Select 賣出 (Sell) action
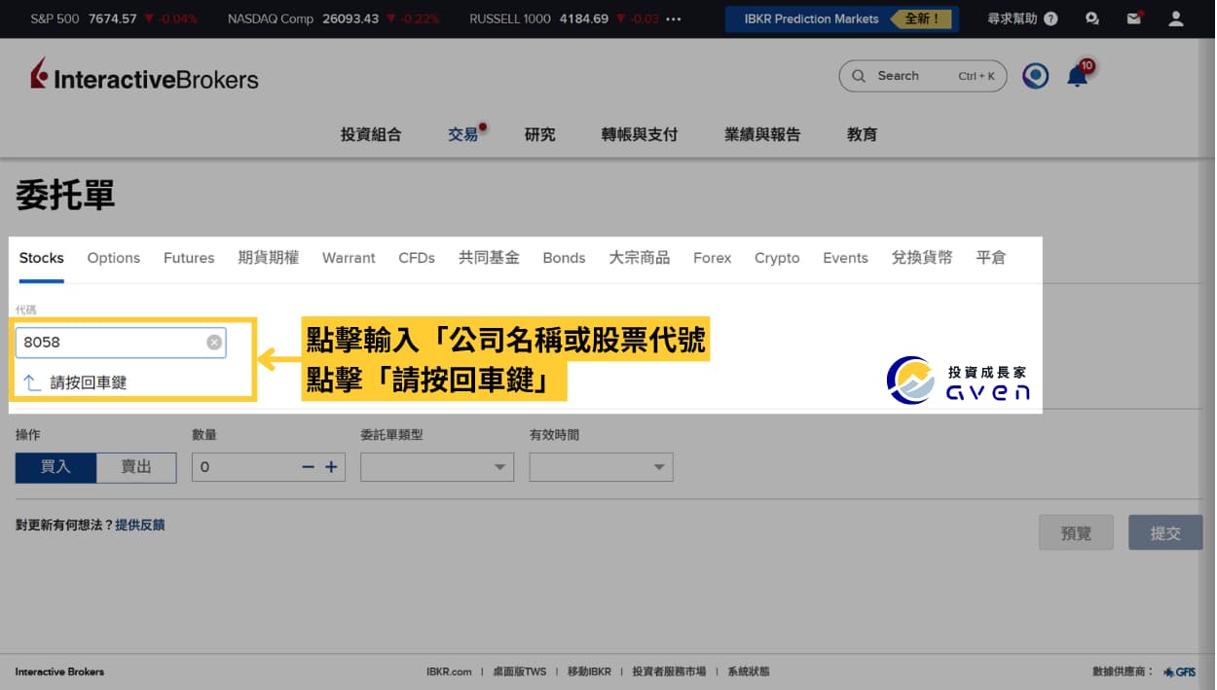Screen dimensions: 1217x690 click(x=136, y=467)
